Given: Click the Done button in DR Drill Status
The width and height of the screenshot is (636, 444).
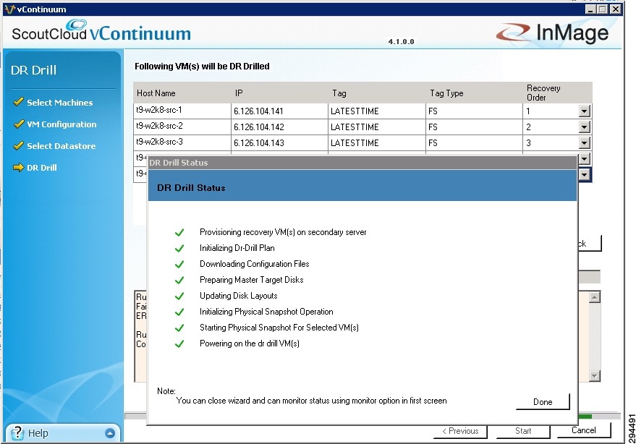Looking at the screenshot, I should coord(543,401).
